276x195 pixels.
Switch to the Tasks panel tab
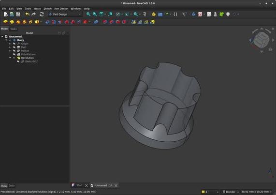pyautogui.click(x=14, y=29)
